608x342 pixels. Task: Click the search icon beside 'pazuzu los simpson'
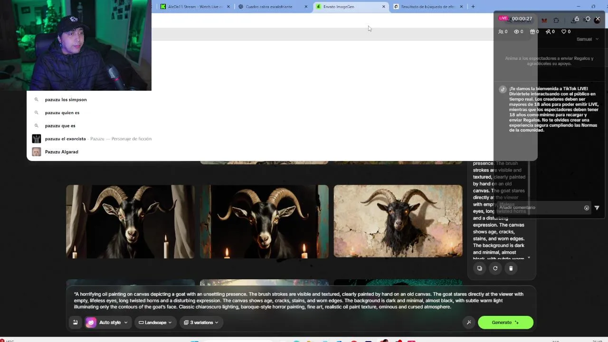(36, 100)
